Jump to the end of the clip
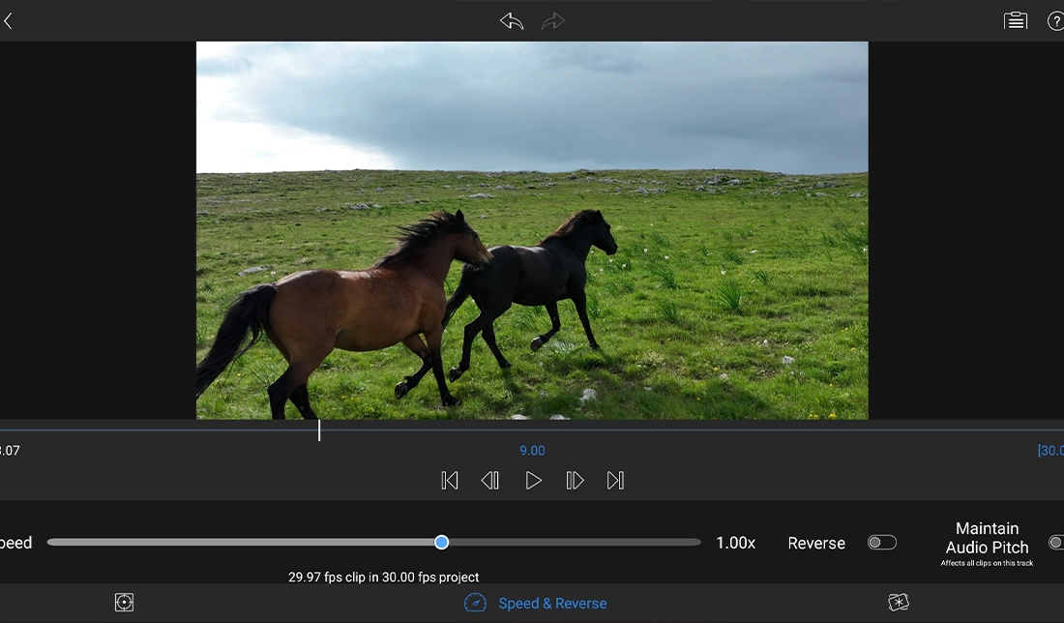This screenshot has width=1064, height=623. click(615, 481)
